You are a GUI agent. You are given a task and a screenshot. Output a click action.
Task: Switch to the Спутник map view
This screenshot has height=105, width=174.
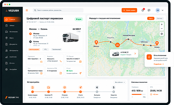[x=160, y=18]
